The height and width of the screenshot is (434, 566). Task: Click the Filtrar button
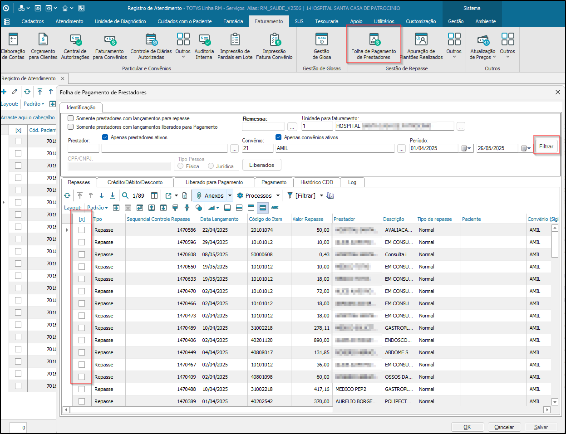[x=546, y=146]
